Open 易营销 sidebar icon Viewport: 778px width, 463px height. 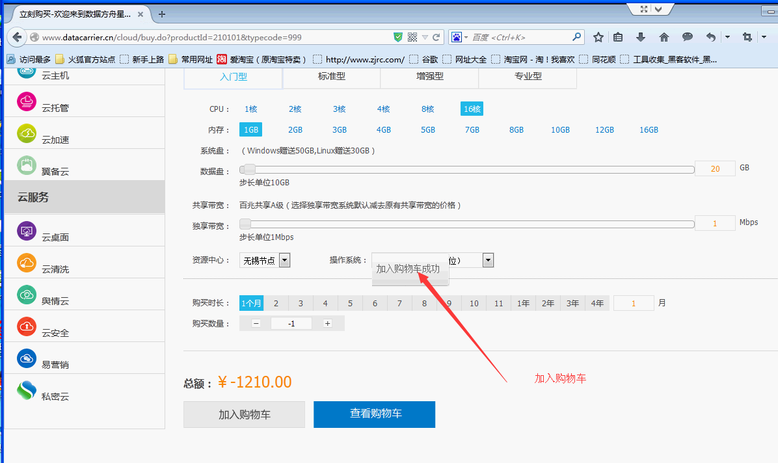pyautogui.click(x=27, y=358)
